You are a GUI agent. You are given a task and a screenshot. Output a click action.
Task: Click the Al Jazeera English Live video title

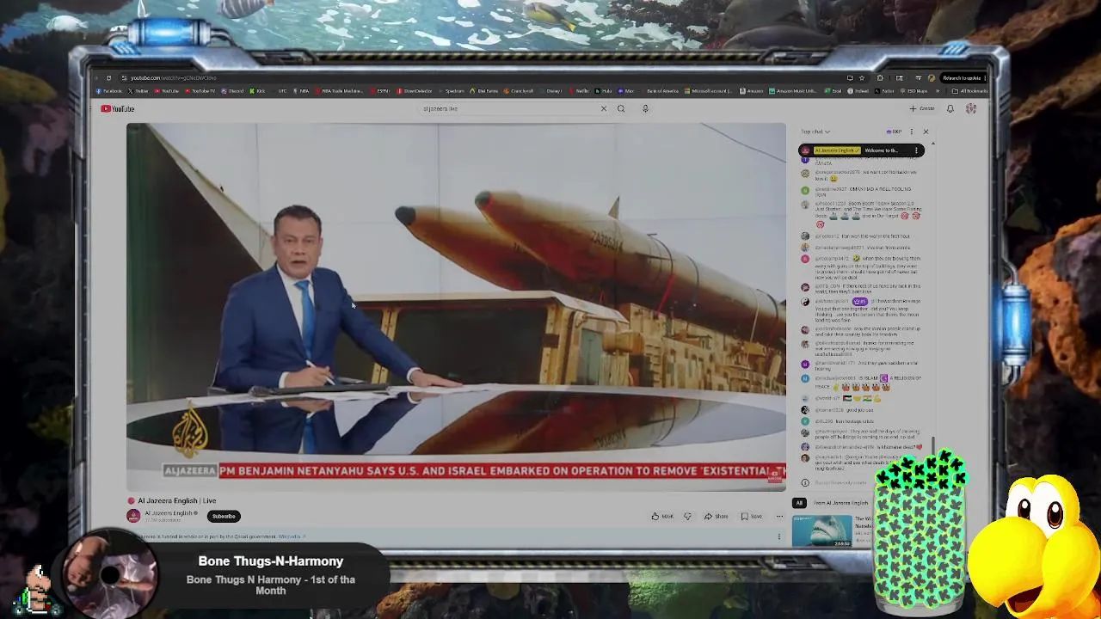coord(177,500)
